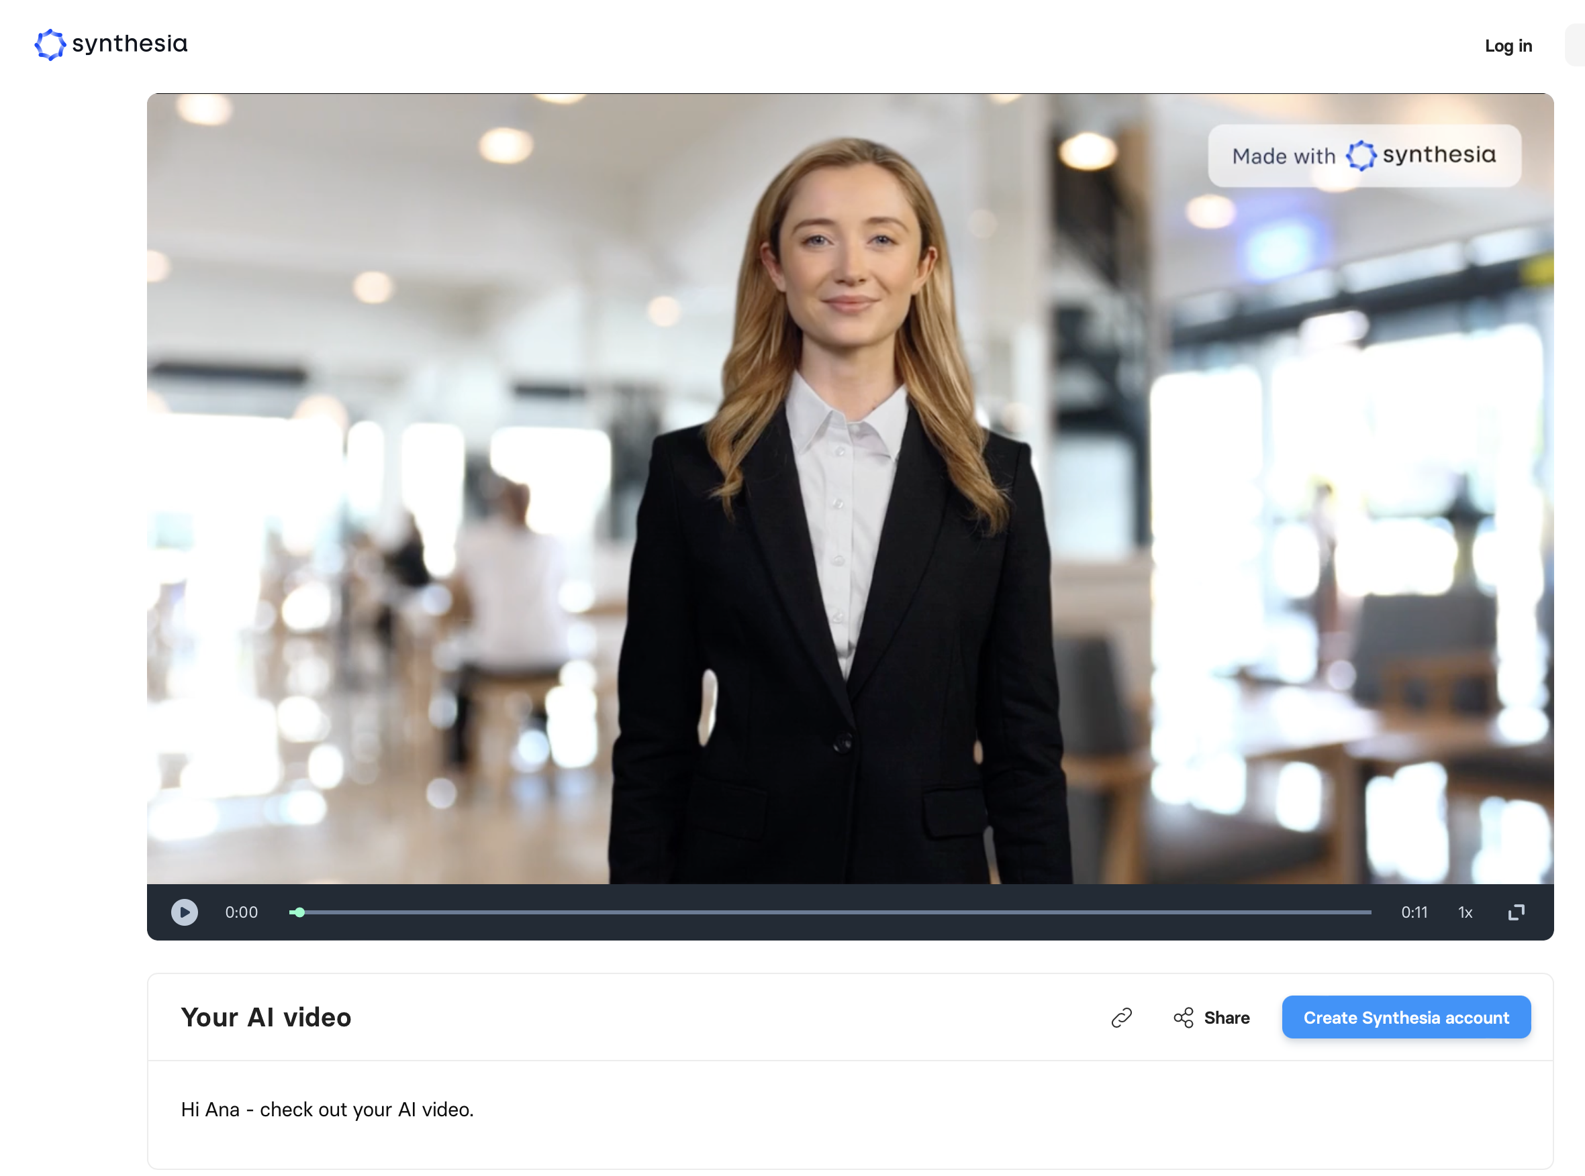The image size is (1585, 1176).
Task: Play the AI video
Action: [x=185, y=912]
